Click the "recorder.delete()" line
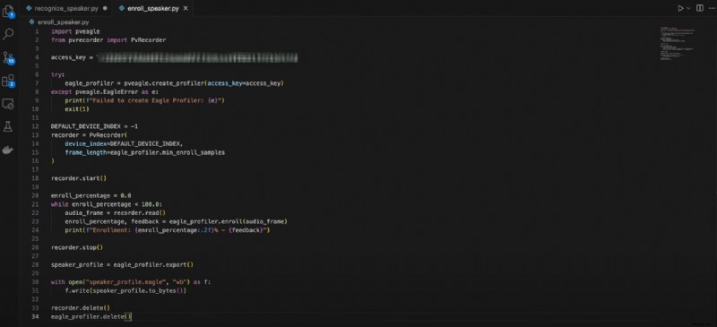This screenshot has height=327, width=717. 80,308
